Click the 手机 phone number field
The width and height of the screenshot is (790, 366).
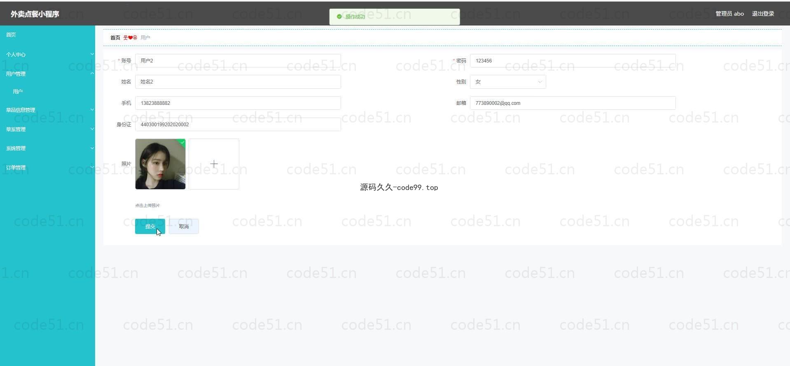pos(238,103)
